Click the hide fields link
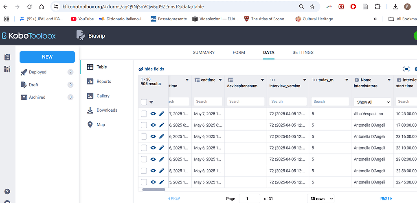This screenshot has width=417, height=203. (151, 69)
